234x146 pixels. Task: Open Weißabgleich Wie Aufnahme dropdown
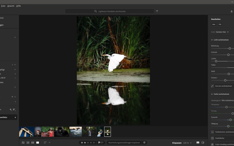point(228,101)
